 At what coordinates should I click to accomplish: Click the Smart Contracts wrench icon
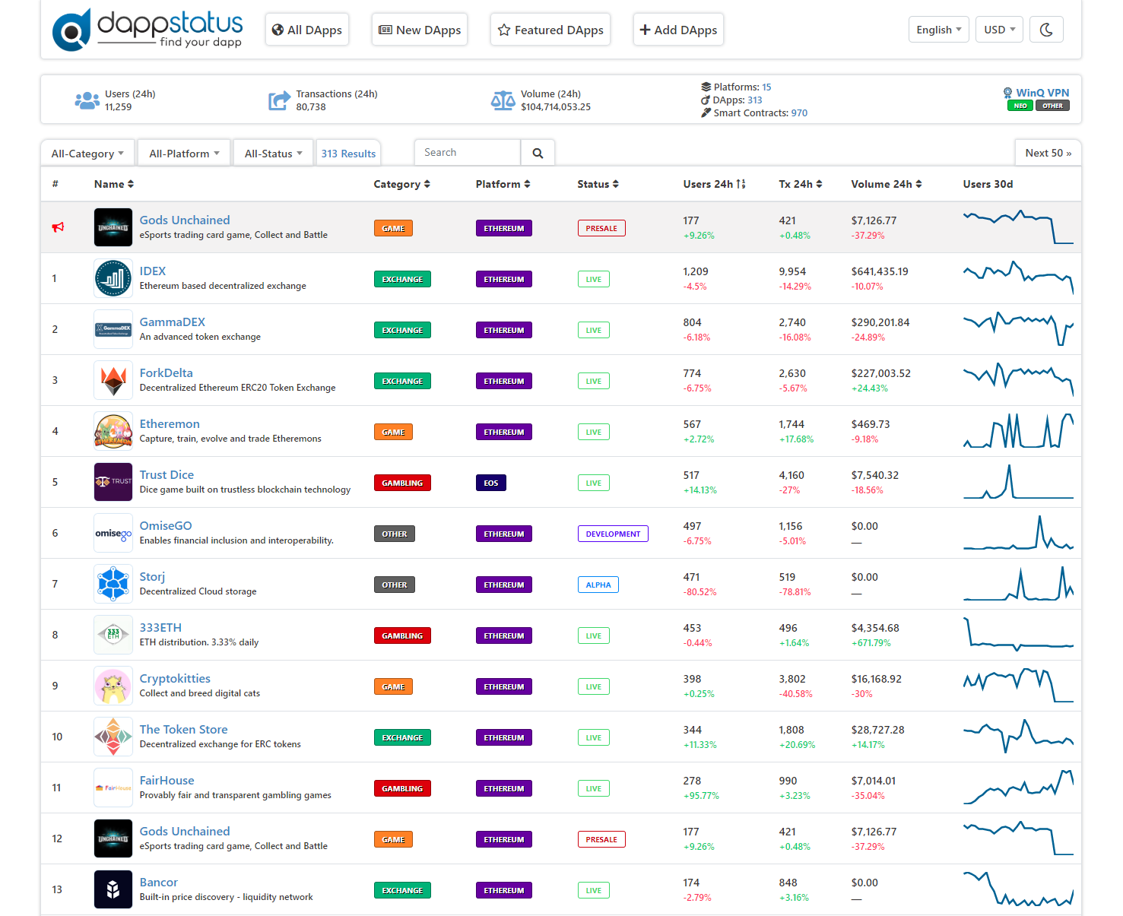coord(704,113)
